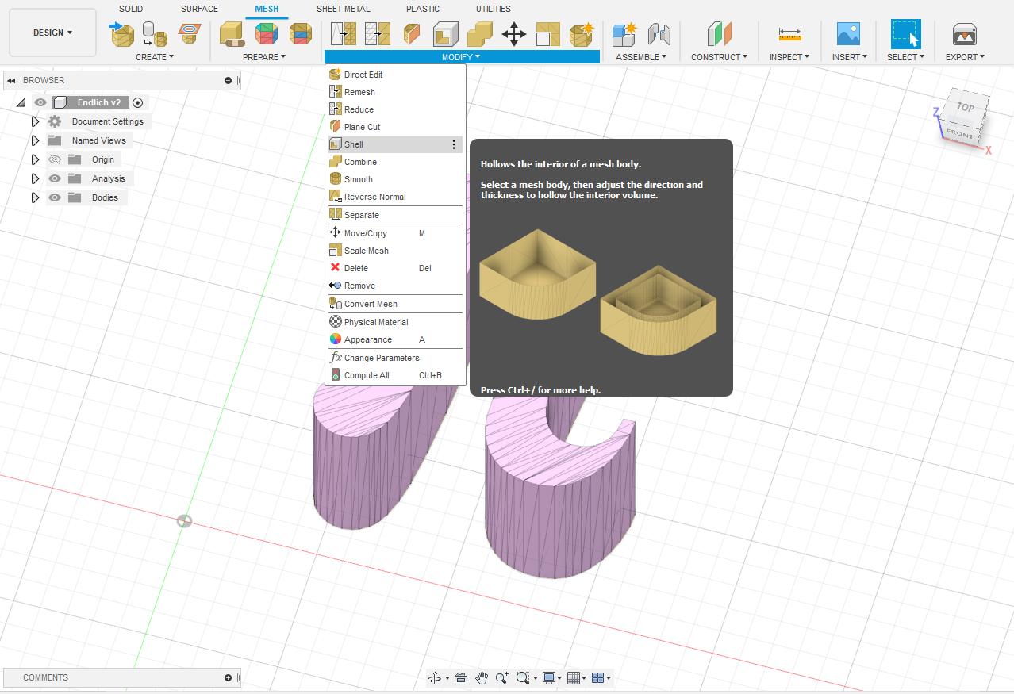Show the Origin folder visibility

pos(53,159)
